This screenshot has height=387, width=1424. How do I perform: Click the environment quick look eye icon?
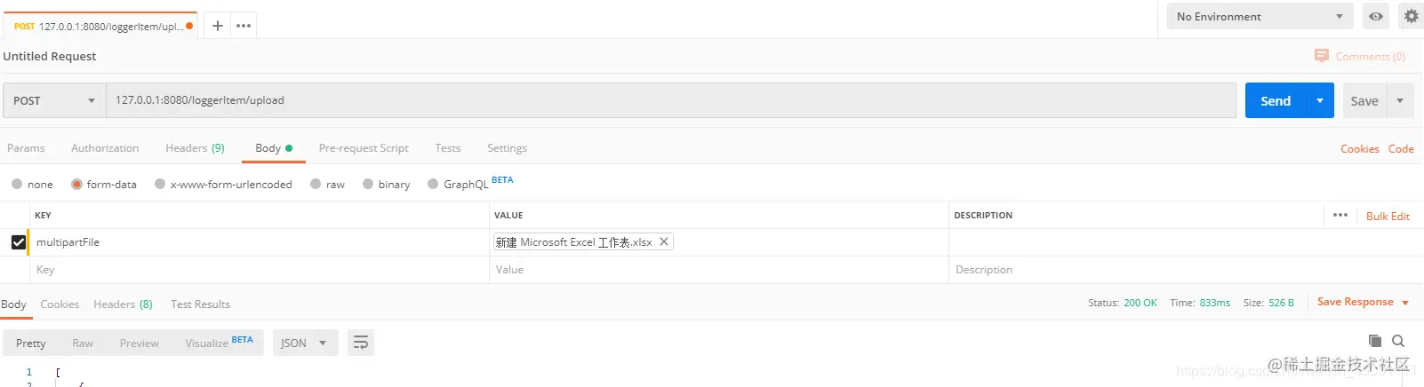1376,16
